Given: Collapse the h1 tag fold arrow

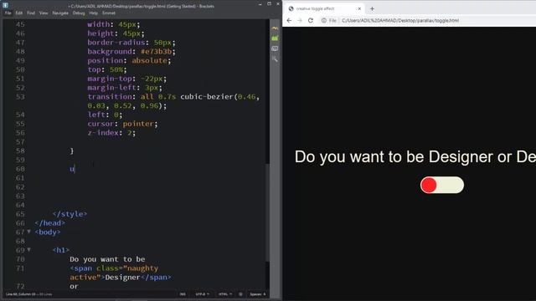Looking at the screenshot, I should tap(29, 250).
